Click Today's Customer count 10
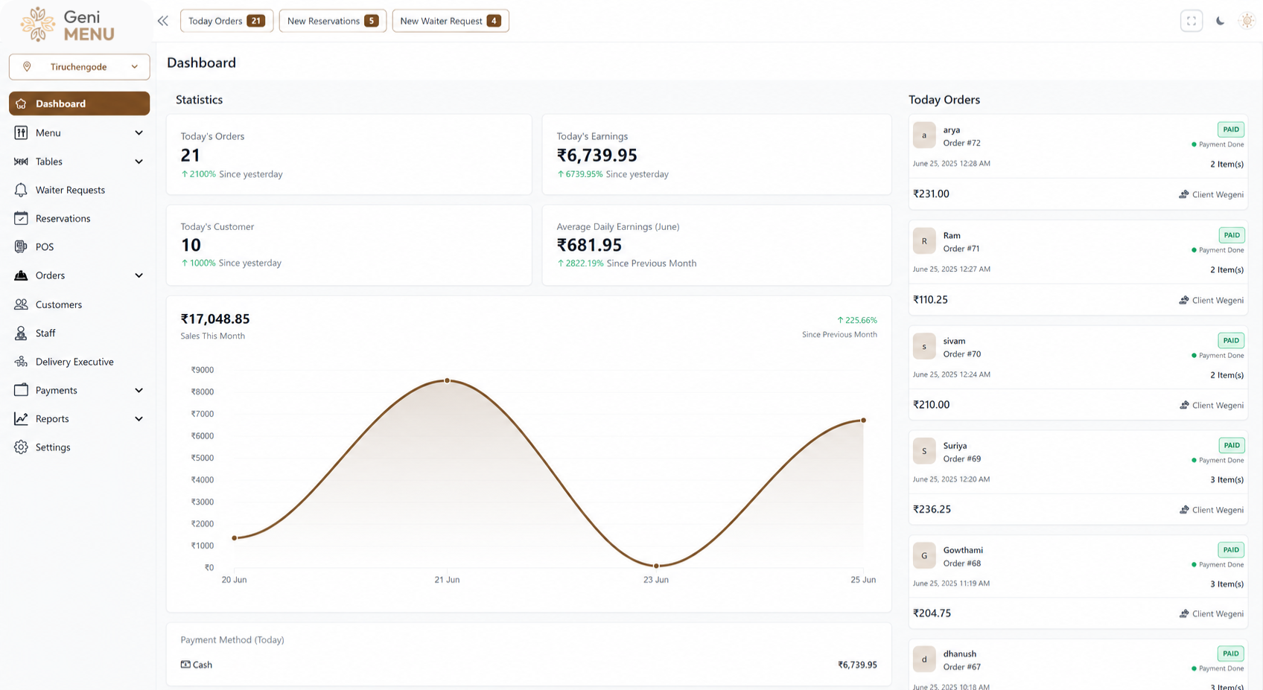This screenshot has height=690, width=1263. 191,245
